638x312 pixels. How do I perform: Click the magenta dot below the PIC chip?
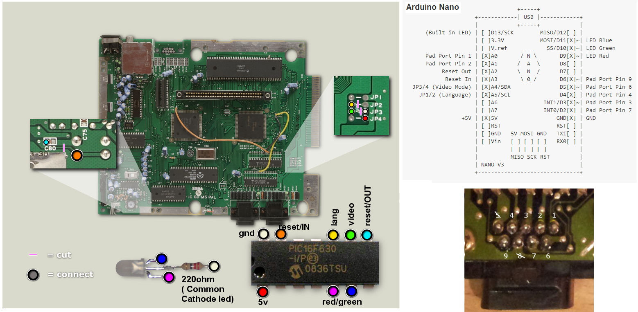point(333,291)
